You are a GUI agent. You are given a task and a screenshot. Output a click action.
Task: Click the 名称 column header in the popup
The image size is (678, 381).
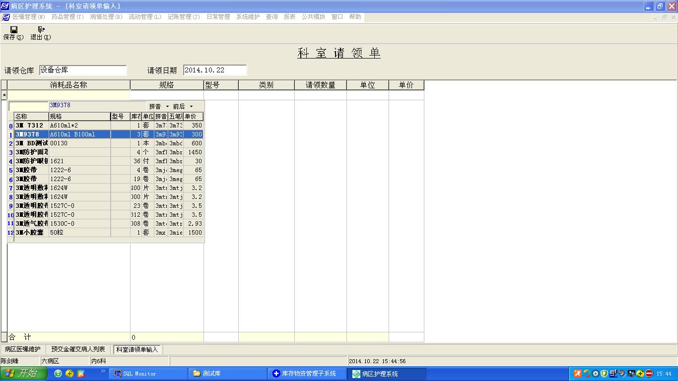(31, 117)
